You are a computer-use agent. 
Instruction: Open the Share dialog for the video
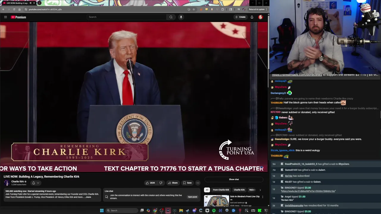(173, 183)
